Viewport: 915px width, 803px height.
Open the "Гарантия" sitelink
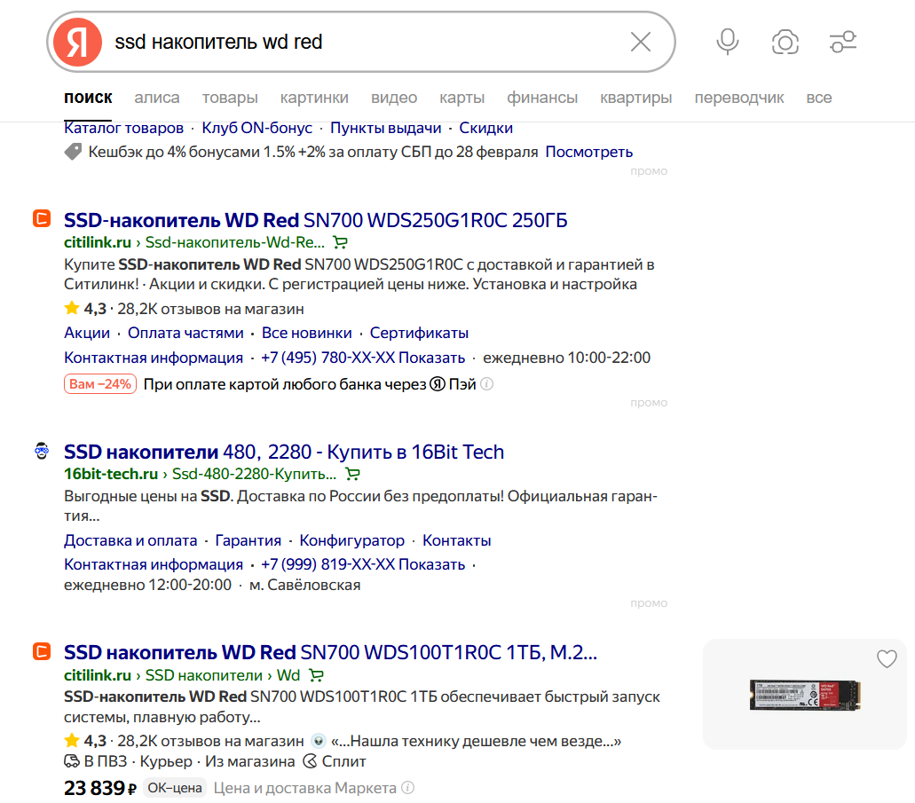[248, 540]
